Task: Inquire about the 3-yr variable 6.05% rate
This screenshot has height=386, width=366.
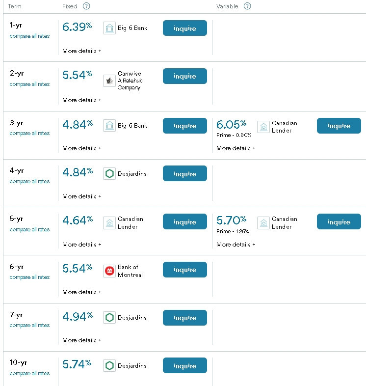Action: point(339,126)
